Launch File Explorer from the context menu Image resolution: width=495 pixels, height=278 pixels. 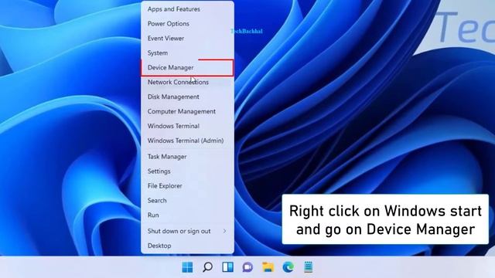click(187, 185)
